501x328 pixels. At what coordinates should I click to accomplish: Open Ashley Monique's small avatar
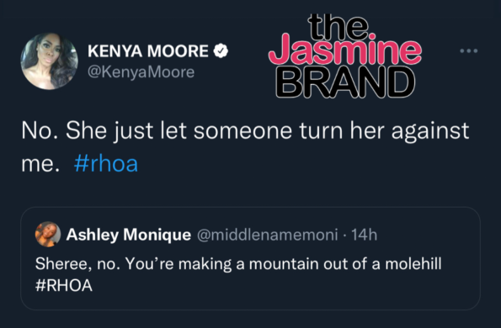pyautogui.click(x=48, y=234)
